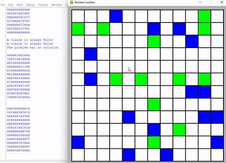Click blue cell in row 2, column 7
This screenshot has width=226, height=163.
154,29
